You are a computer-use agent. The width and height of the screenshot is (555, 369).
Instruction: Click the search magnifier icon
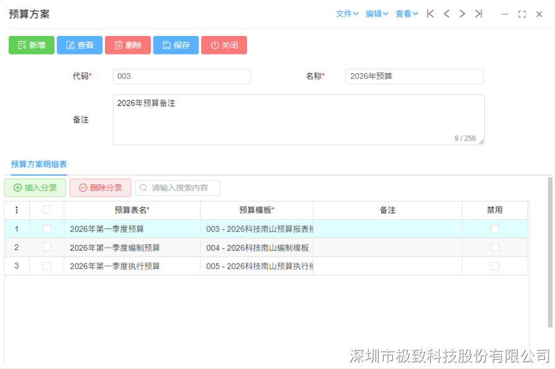(143, 188)
